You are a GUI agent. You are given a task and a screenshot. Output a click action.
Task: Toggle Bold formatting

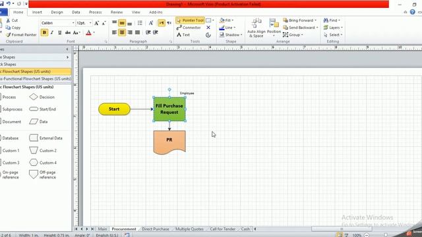(44, 32)
